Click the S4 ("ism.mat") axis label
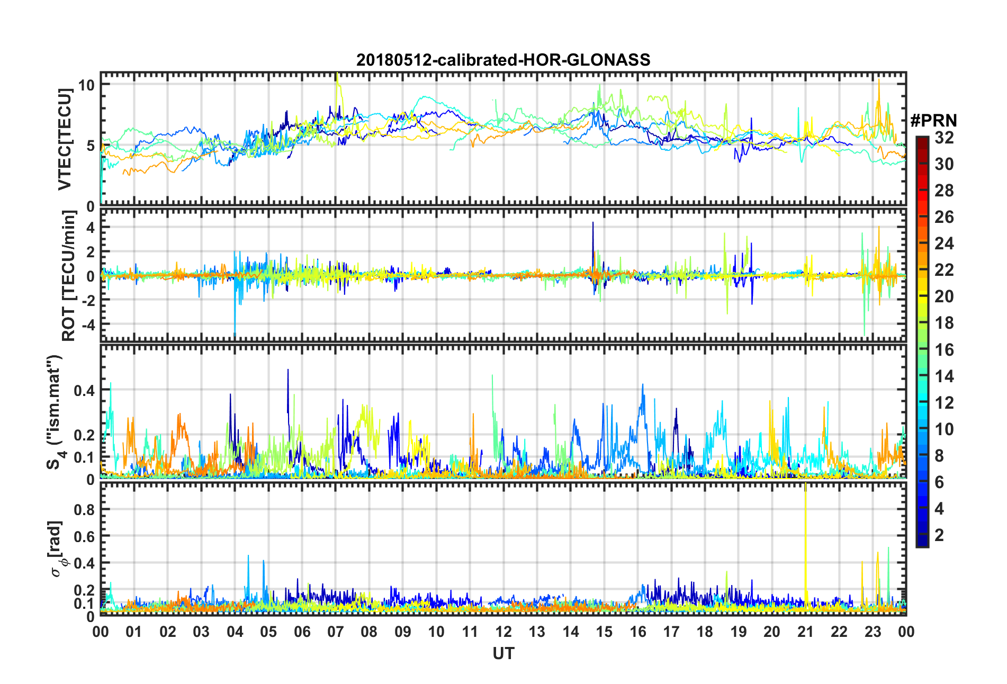This screenshot has height=684, width=1007. [55, 412]
